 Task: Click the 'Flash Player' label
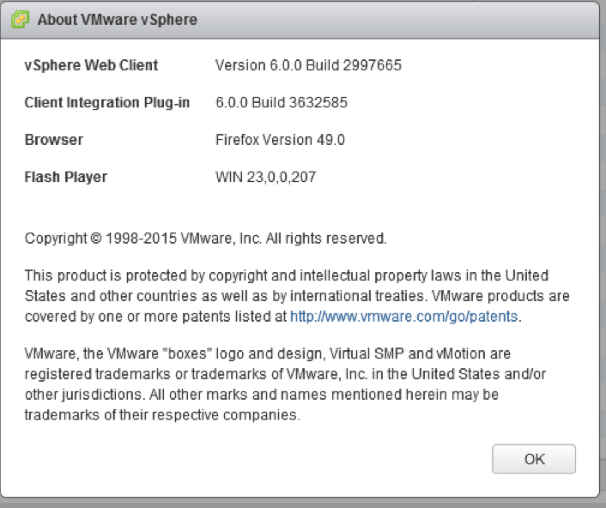pos(66,177)
